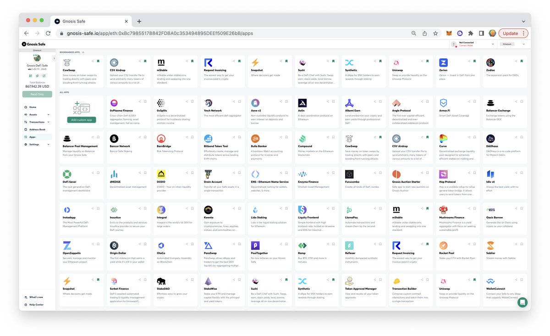550x336 pixels.
Task: Click the browser share page icon
Action: pyautogui.click(x=425, y=33)
